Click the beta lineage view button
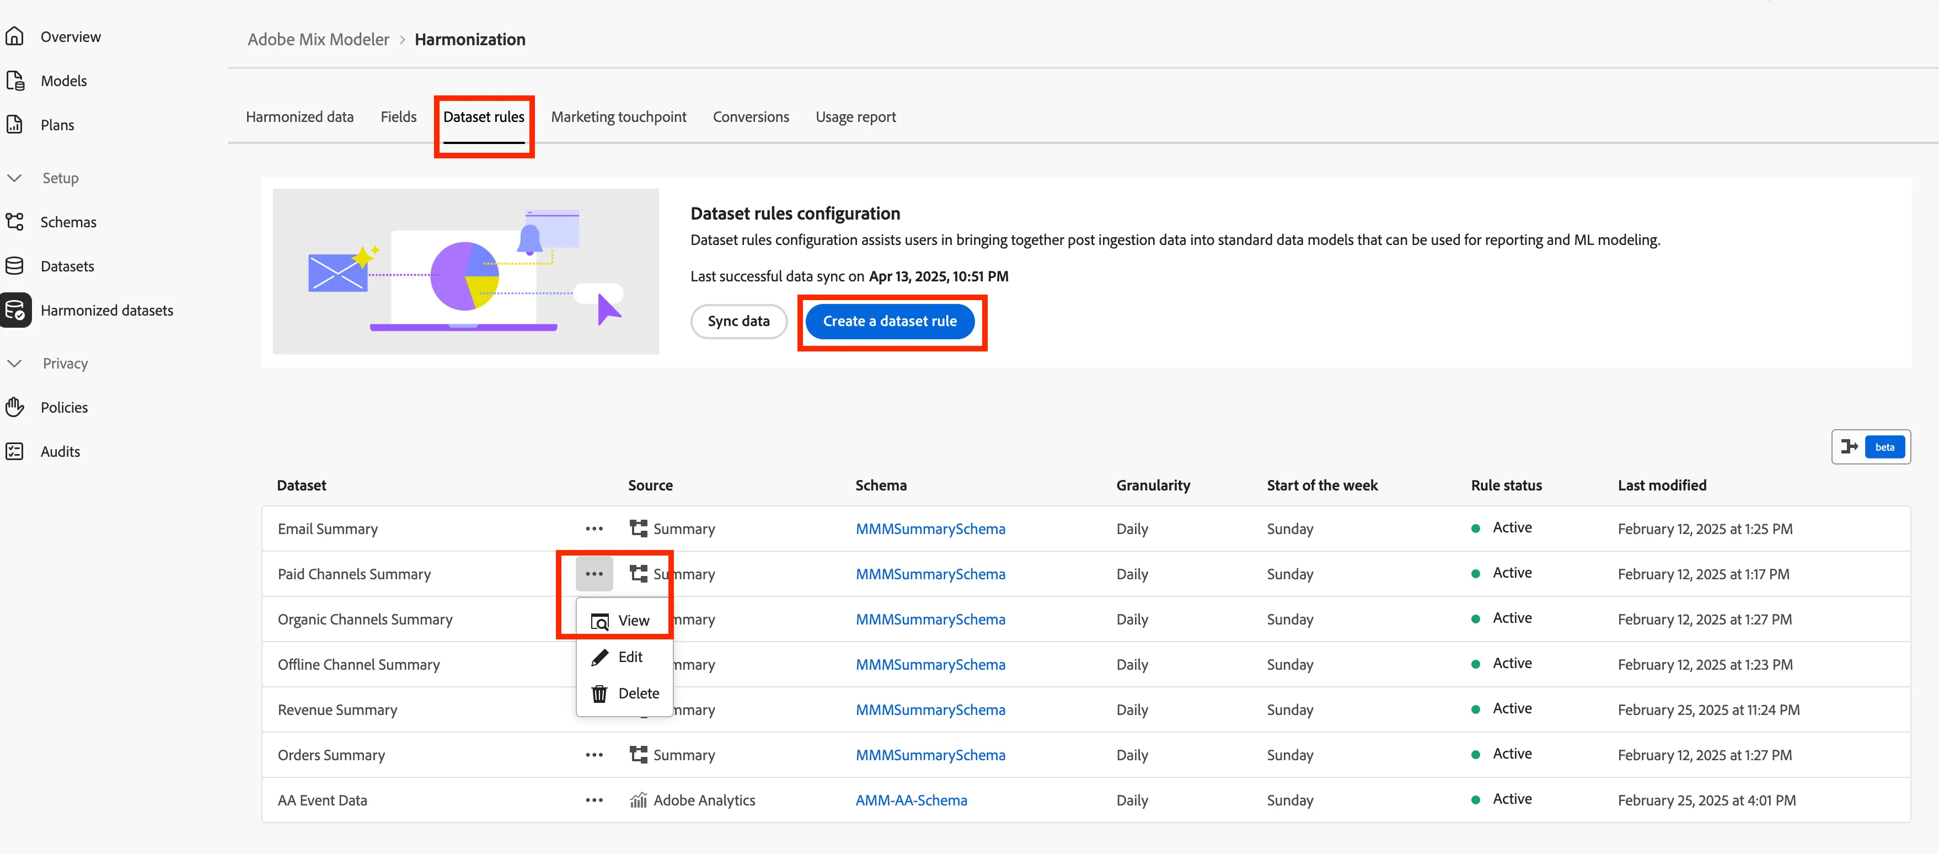This screenshot has width=1939, height=854. click(x=1871, y=447)
